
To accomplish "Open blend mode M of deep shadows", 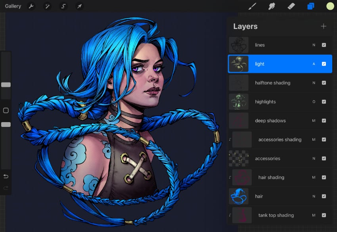I will [314, 121].
